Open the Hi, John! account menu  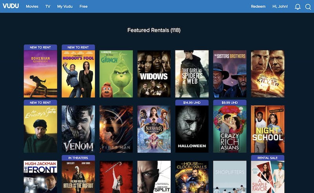coord(280,6)
